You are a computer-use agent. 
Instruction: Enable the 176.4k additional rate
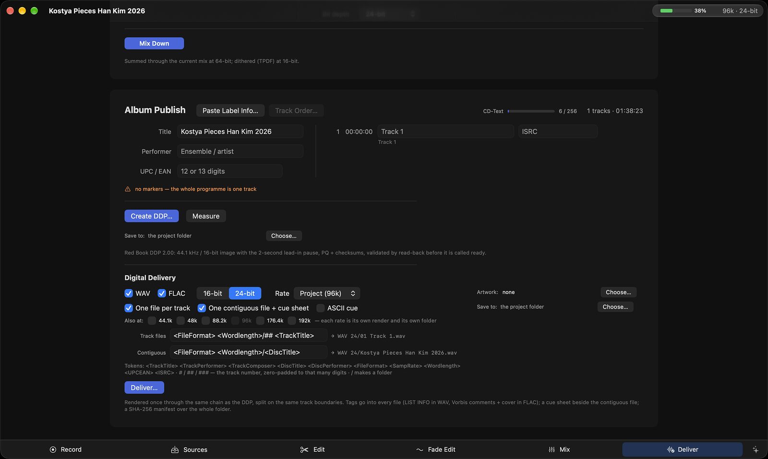point(260,321)
